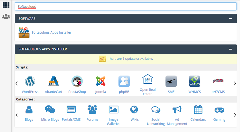Select the SMF text label
The width and height of the screenshot is (240, 132).
pos(171,92)
